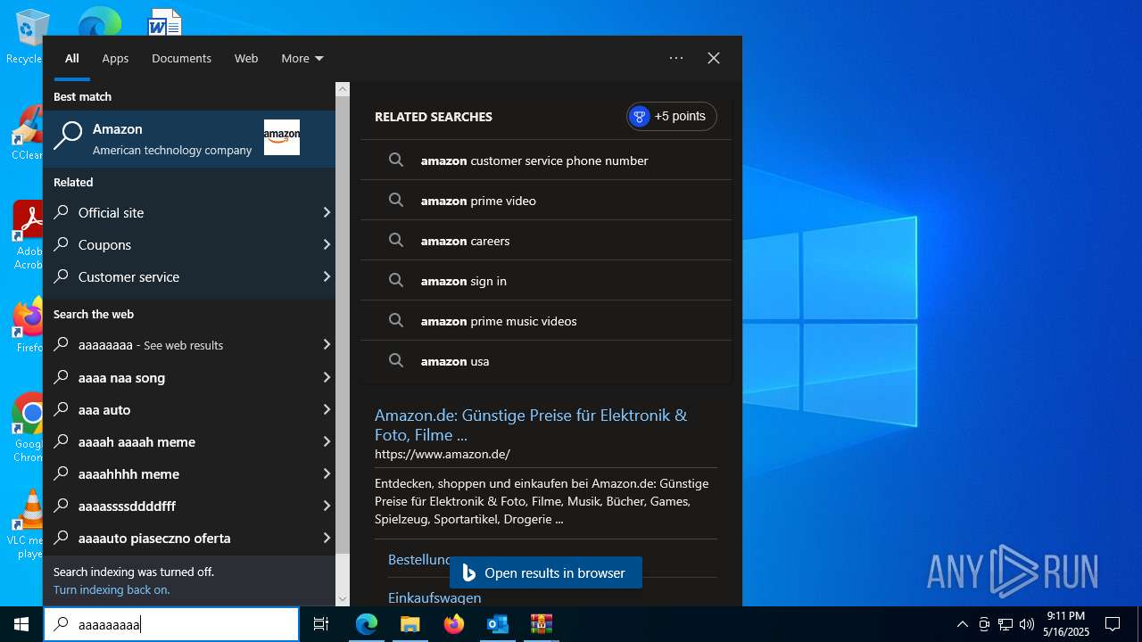This screenshot has height=642, width=1142.
Task: Click the +5 points rewards badge
Action: point(671,116)
